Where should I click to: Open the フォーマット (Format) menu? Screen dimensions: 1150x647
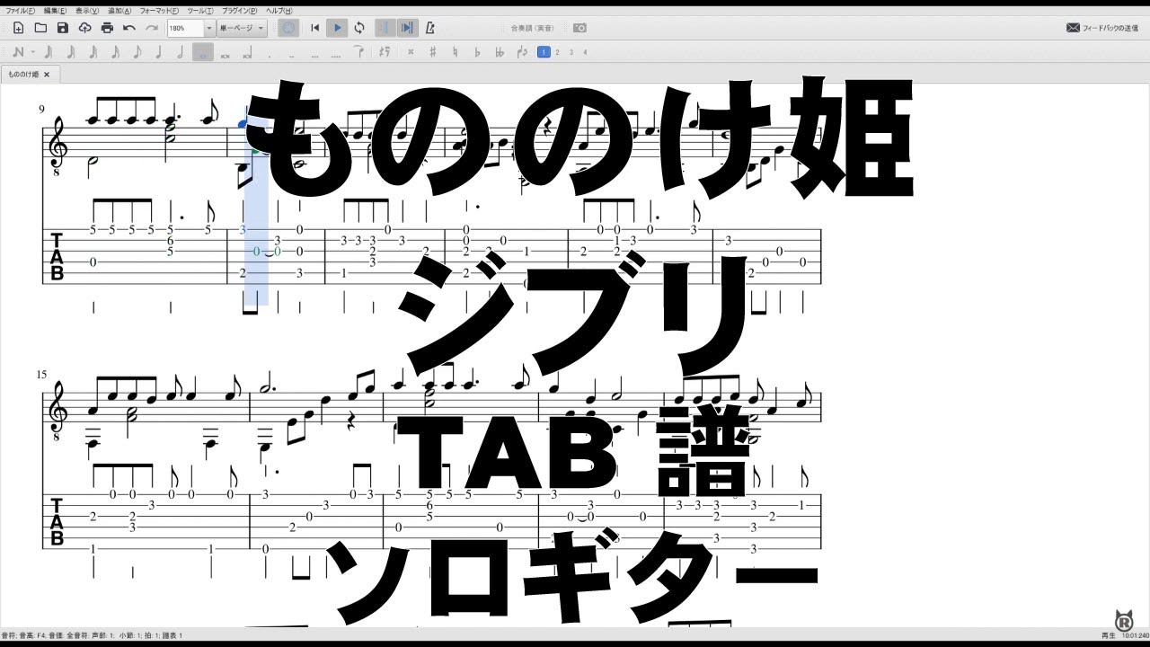pos(160,11)
